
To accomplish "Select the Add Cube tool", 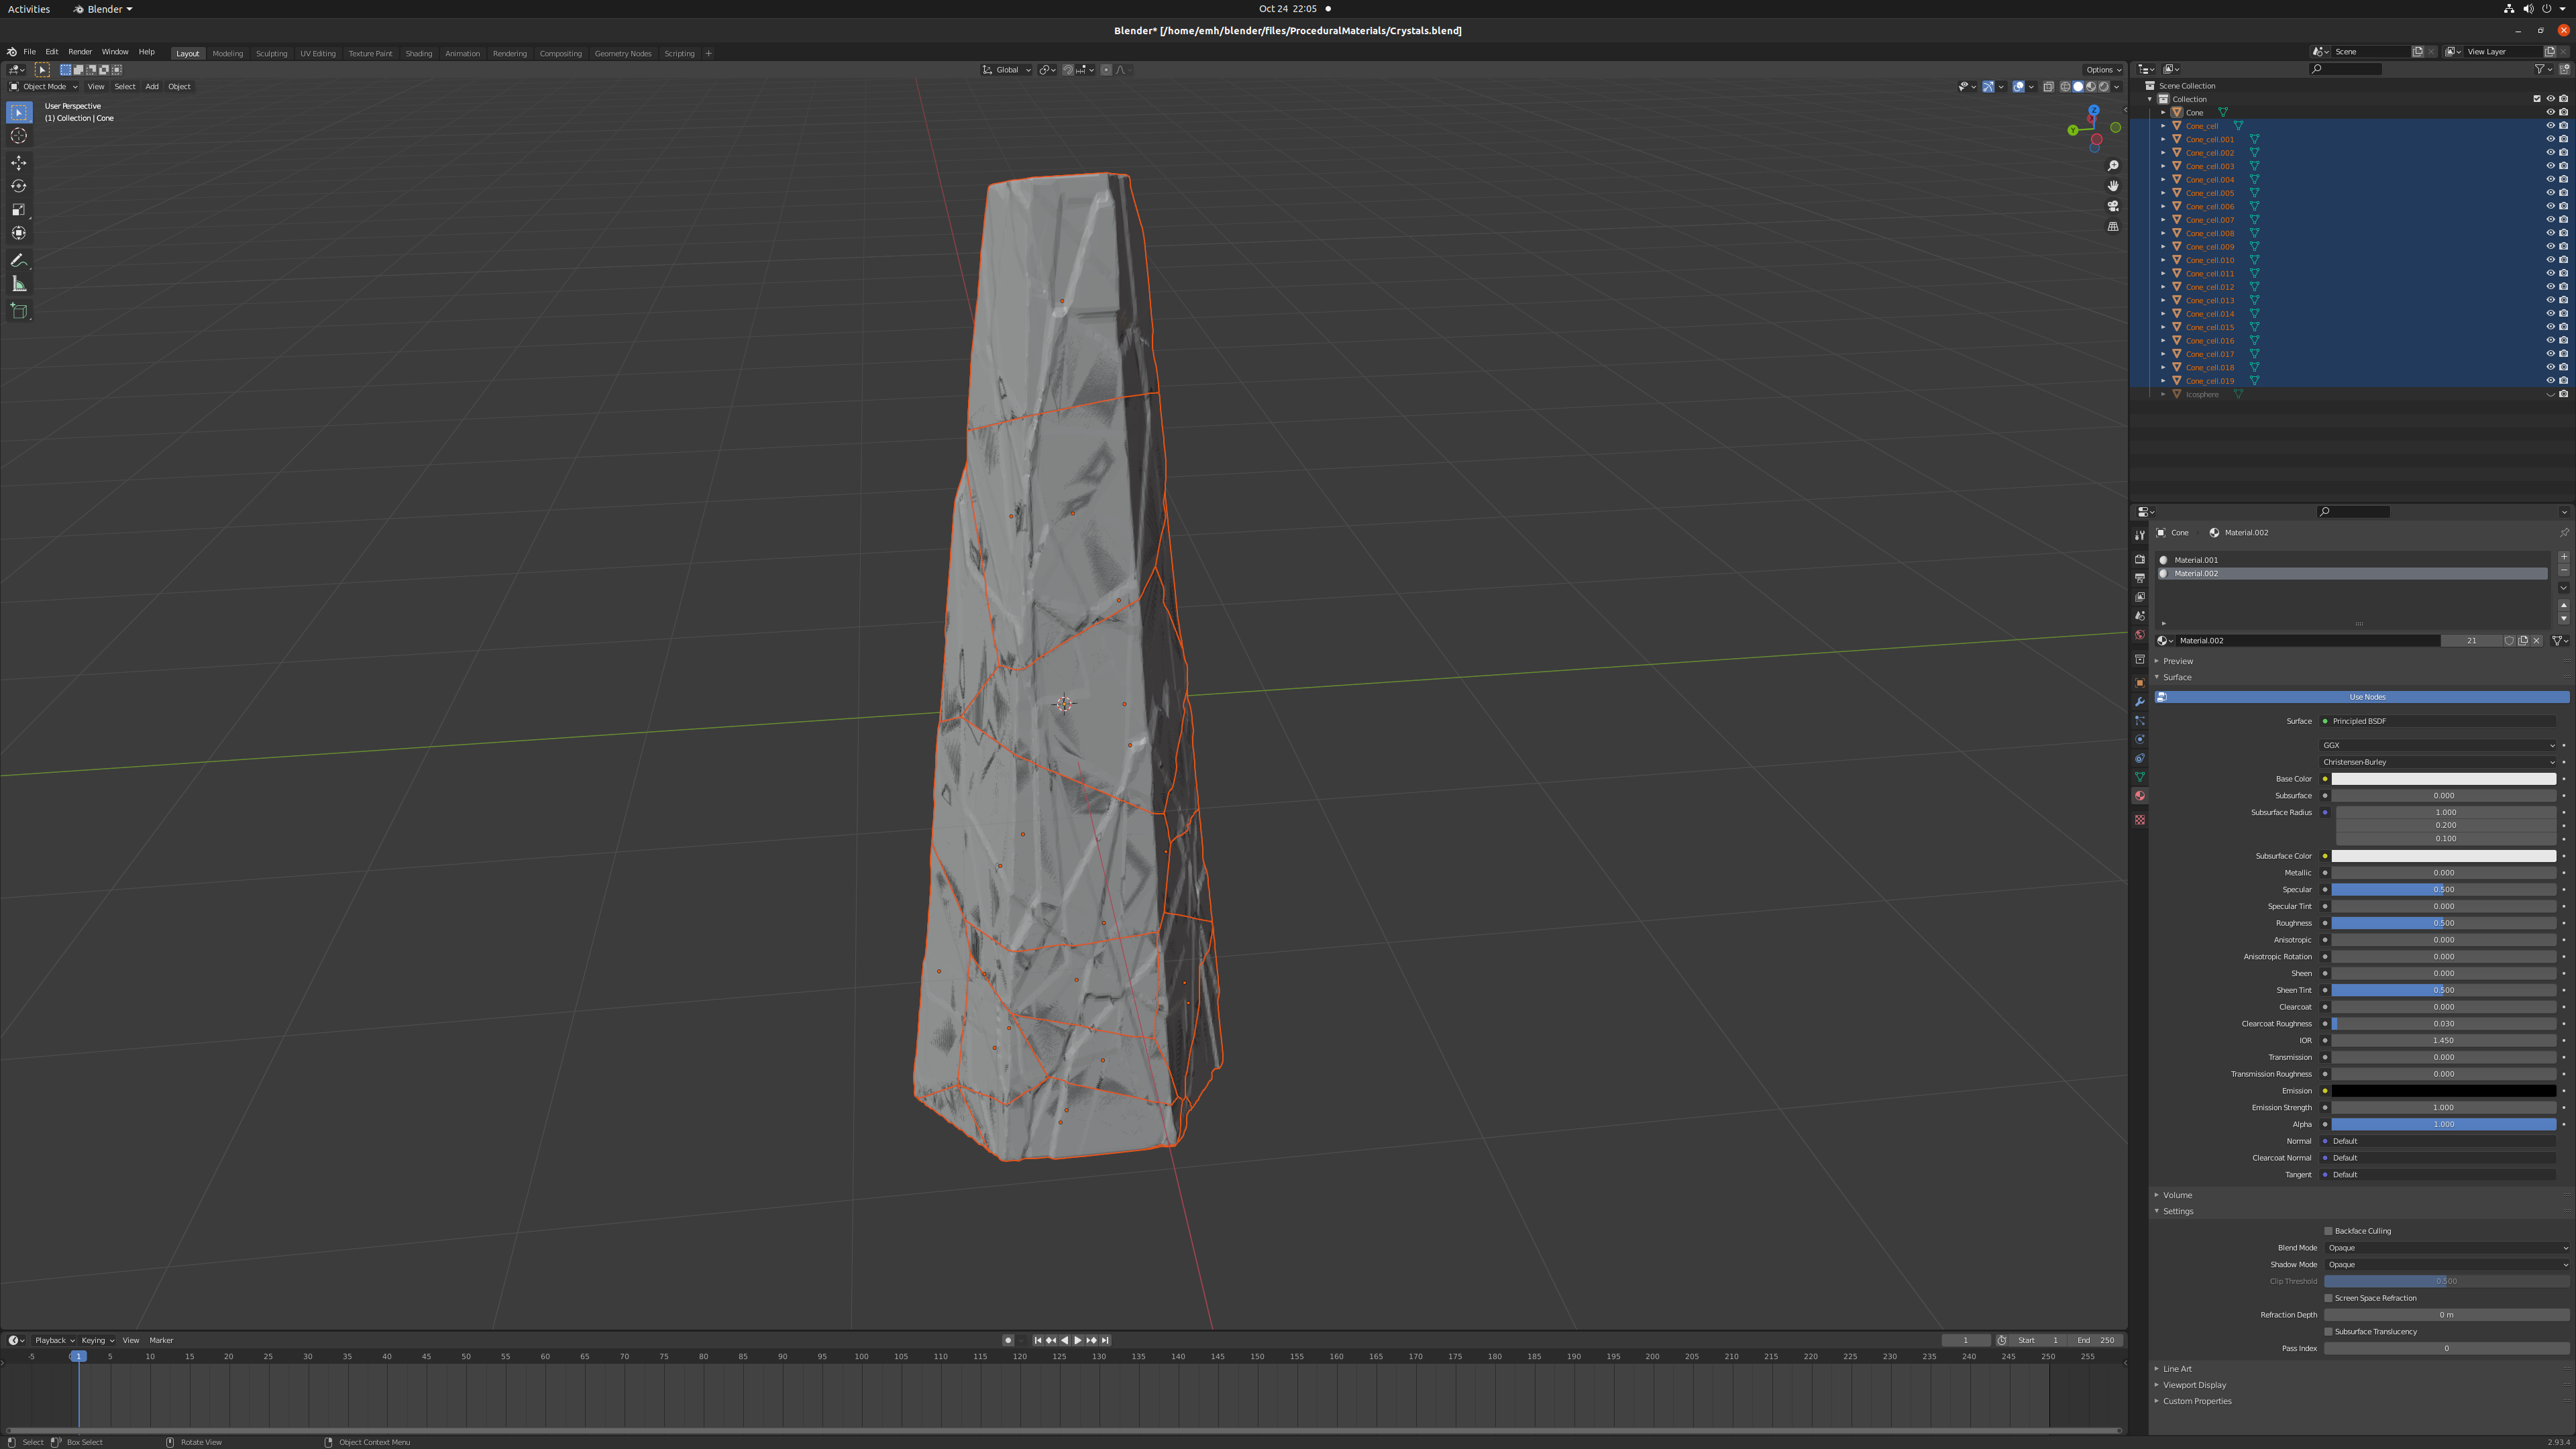I will point(19,311).
